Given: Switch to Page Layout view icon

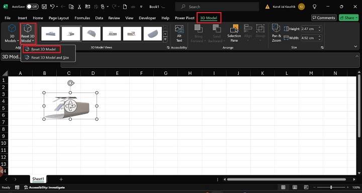Looking at the screenshot, I should click(x=295, y=187).
